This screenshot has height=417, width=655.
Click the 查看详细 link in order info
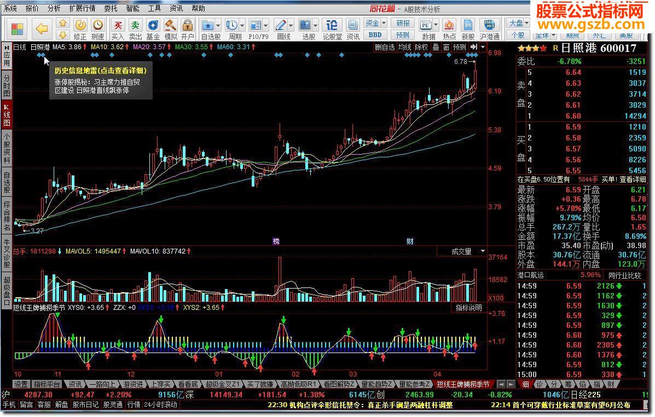coord(633,179)
